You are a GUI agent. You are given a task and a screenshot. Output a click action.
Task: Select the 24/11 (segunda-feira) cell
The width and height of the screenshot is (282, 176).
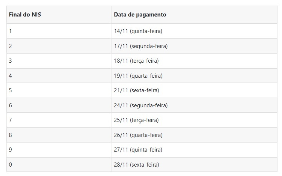point(141,105)
